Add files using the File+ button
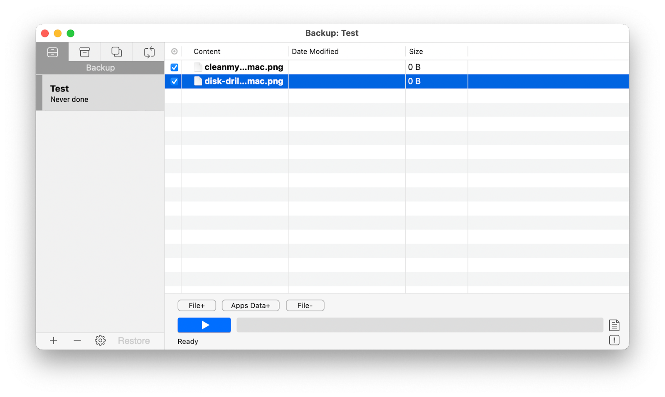Viewport: 665px width, 397px height. click(197, 305)
